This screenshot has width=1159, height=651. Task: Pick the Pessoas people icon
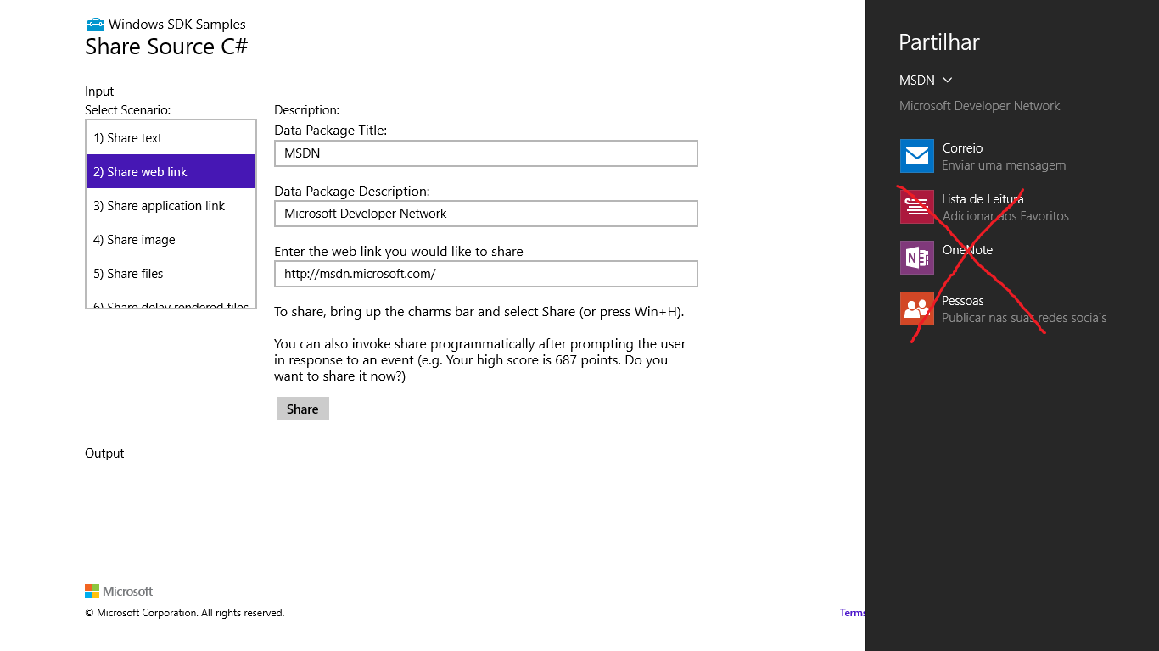coord(917,309)
